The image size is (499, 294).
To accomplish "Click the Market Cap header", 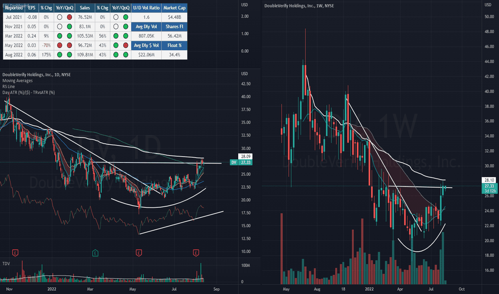I will point(175,7).
